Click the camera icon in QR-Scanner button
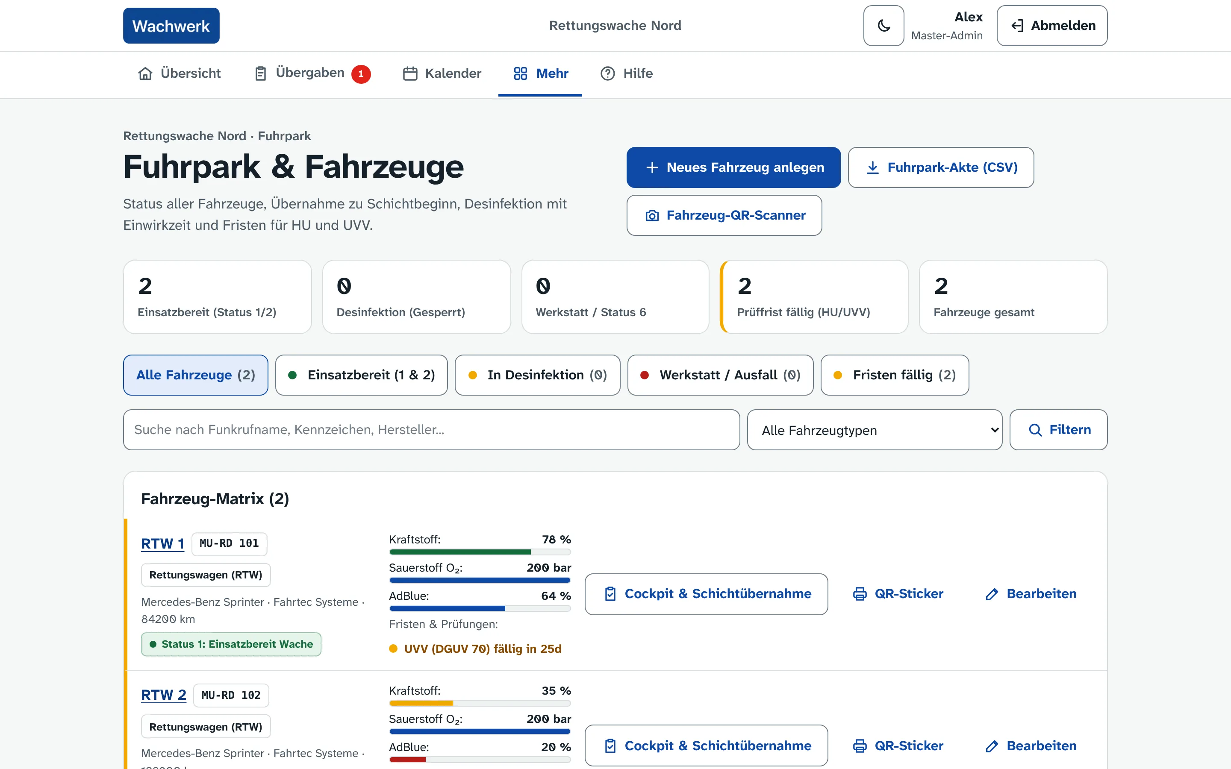 [652, 216]
